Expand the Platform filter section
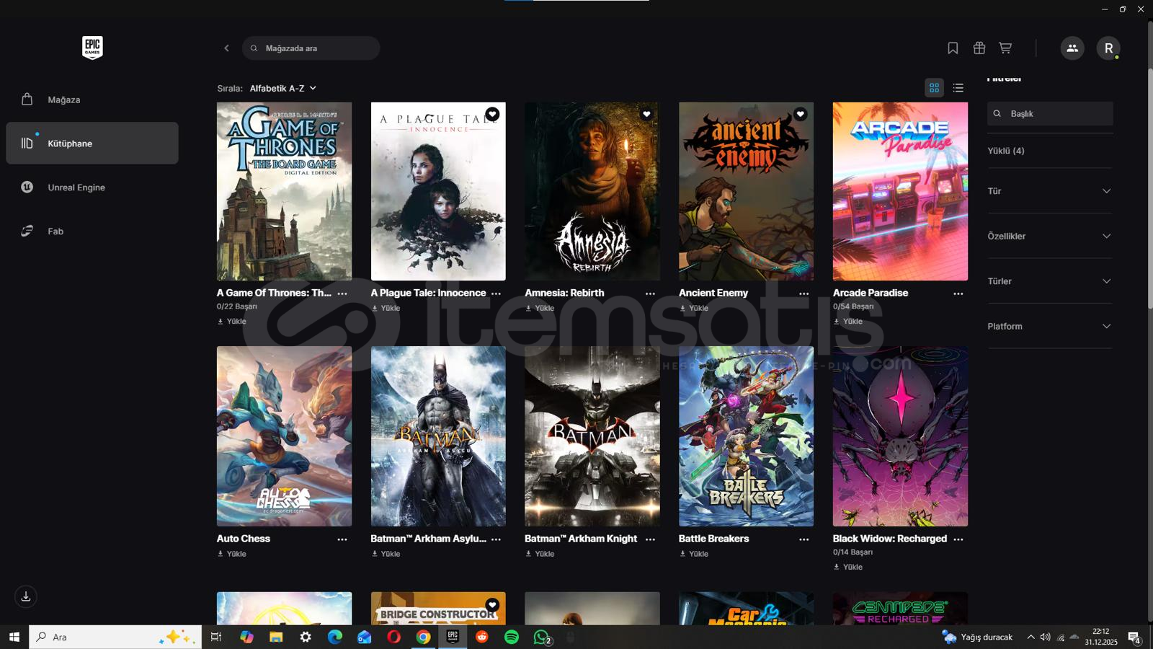The width and height of the screenshot is (1153, 649). [x=1050, y=326]
